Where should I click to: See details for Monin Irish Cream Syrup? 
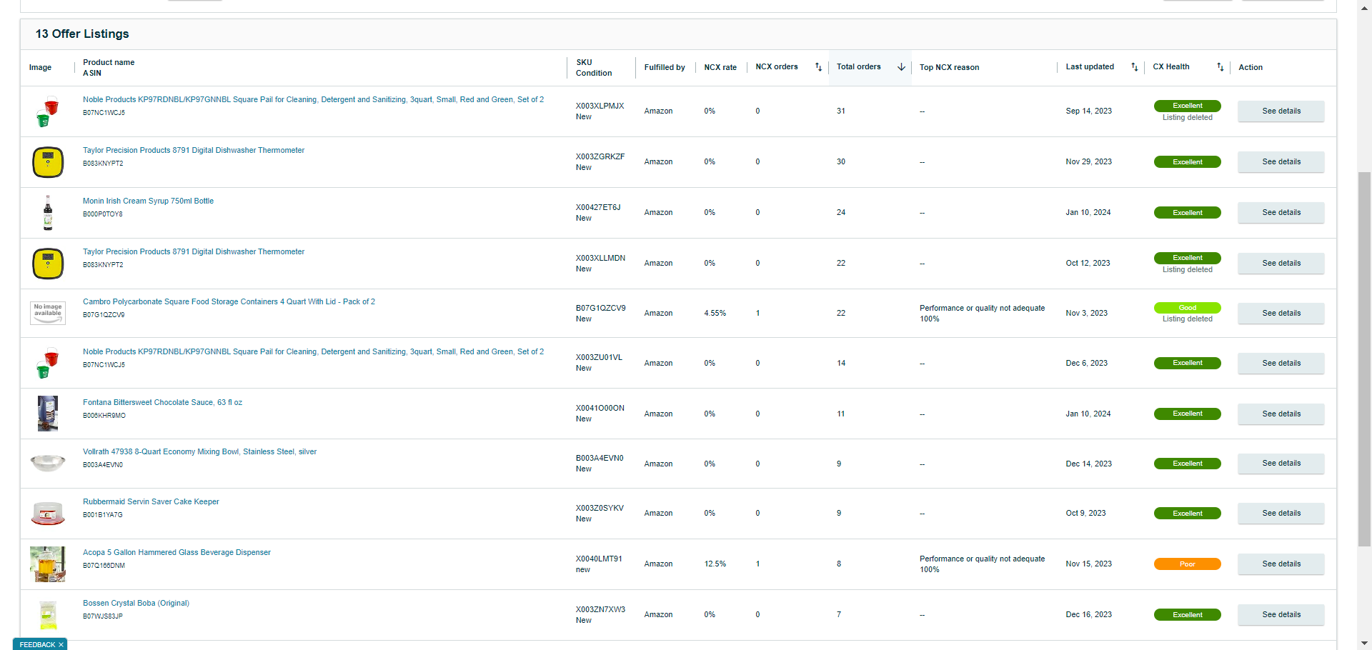tap(1281, 213)
